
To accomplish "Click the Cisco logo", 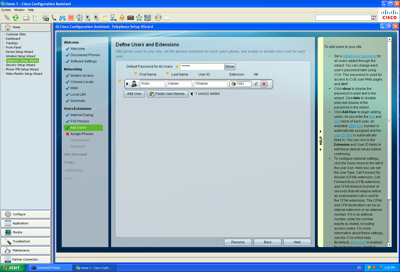I will click(389, 15).
